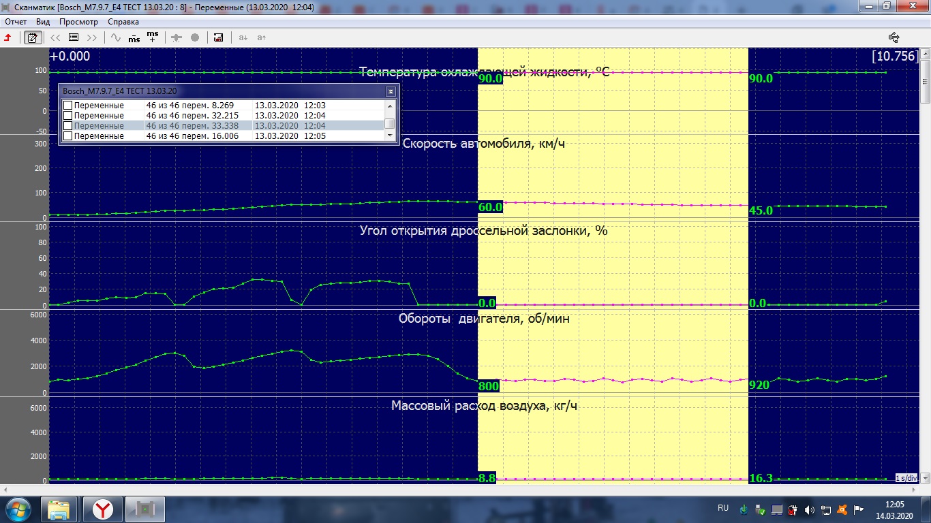
Task: Tick checkbox for the 16.006 recording row
Action: coord(67,136)
